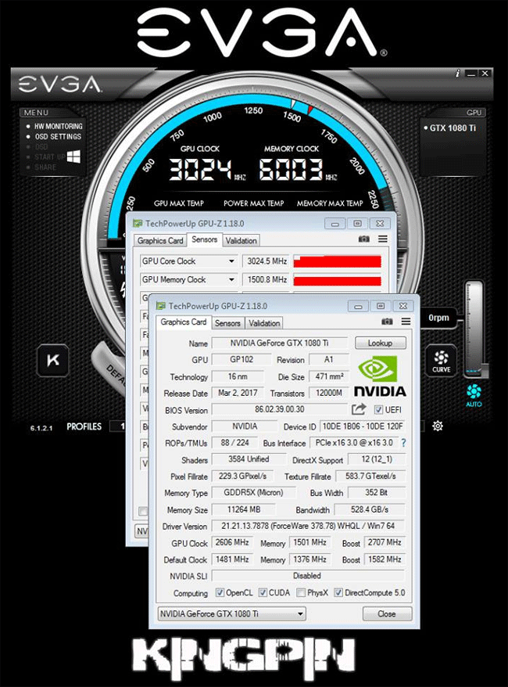508x687 pixels.
Task: Open Sensors tab in front GPU-Z window
Action: pyautogui.click(x=227, y=323)
